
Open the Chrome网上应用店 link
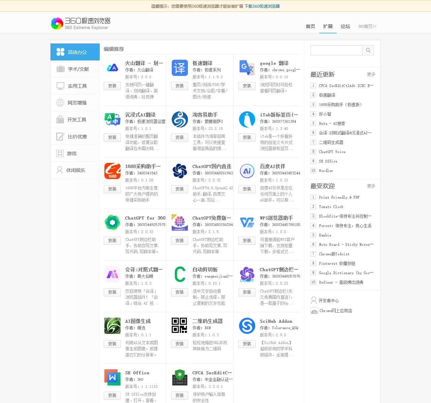click(x=336, y=311)
